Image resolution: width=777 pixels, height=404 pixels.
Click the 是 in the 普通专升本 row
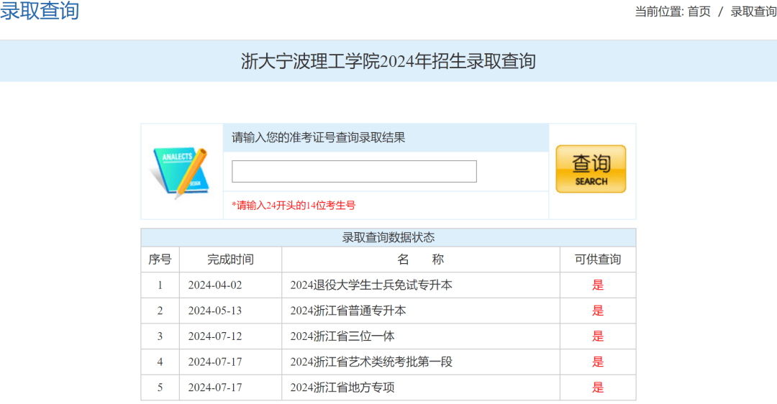click(598, 311)
